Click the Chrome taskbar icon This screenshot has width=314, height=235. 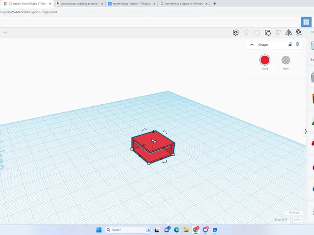click(196, 230)
